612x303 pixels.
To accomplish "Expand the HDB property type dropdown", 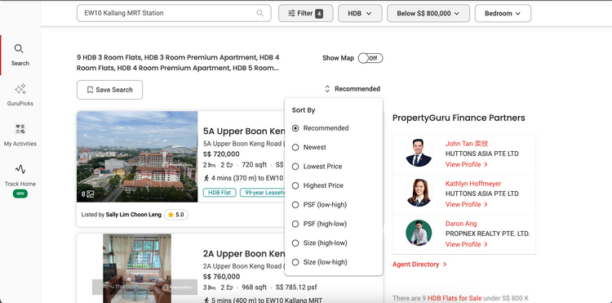I will pyautogui.click(x=360, y=13).
